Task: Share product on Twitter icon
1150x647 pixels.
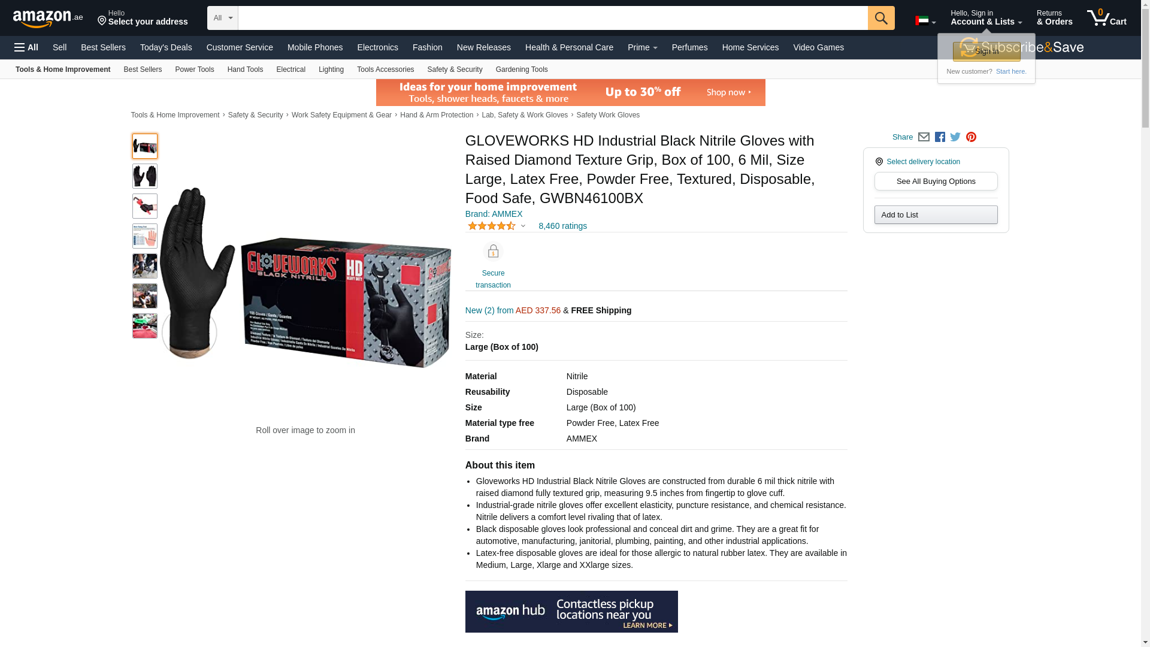Action: click(x=955, y=137)
